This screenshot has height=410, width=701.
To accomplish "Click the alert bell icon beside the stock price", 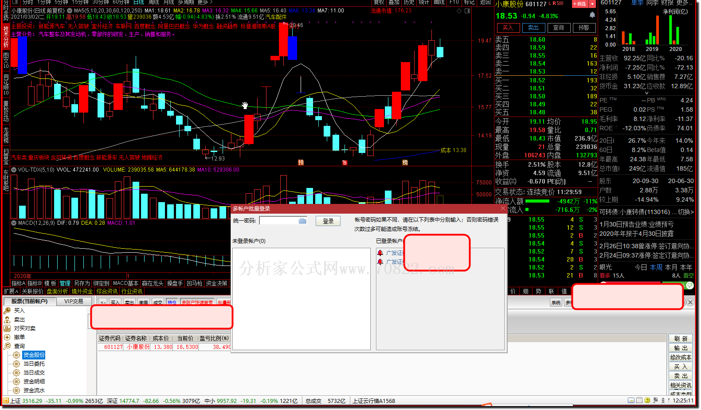I will tap(592, 15).
